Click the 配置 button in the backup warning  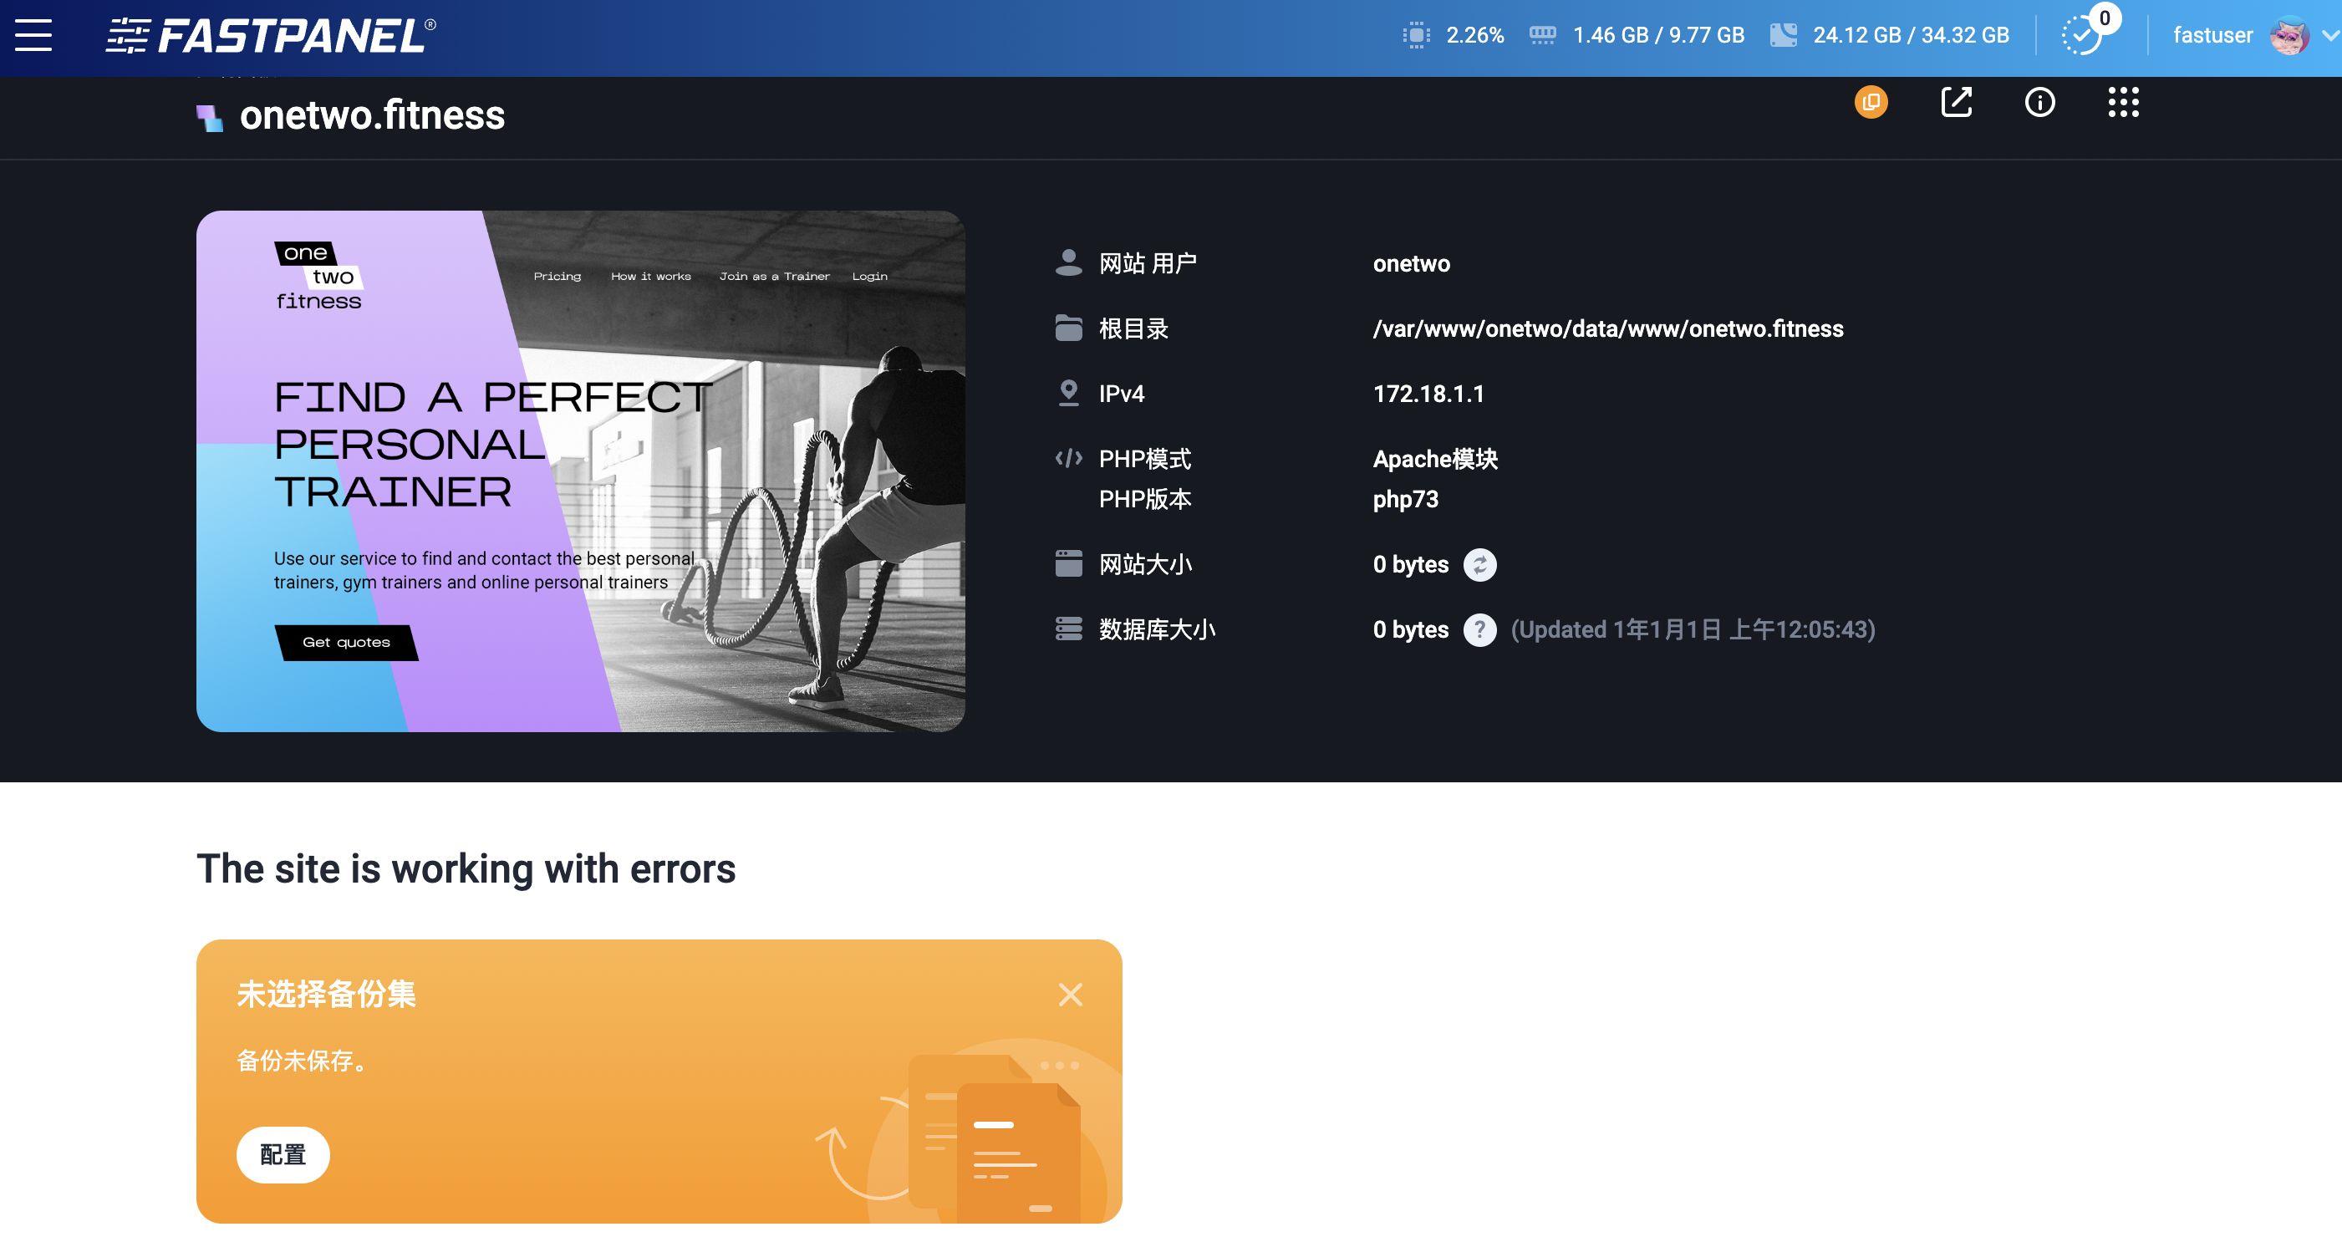[282, 1153]
